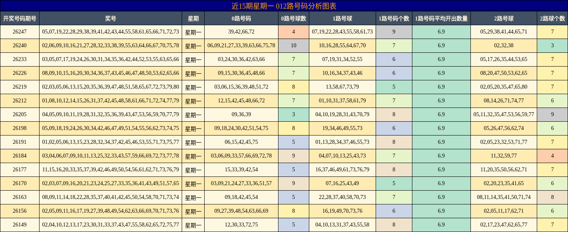Select the 0路号码 cell 06,09,21,27,33,39,63,66,75,78
The image size is (568, 232).
[x=241, y=46]
